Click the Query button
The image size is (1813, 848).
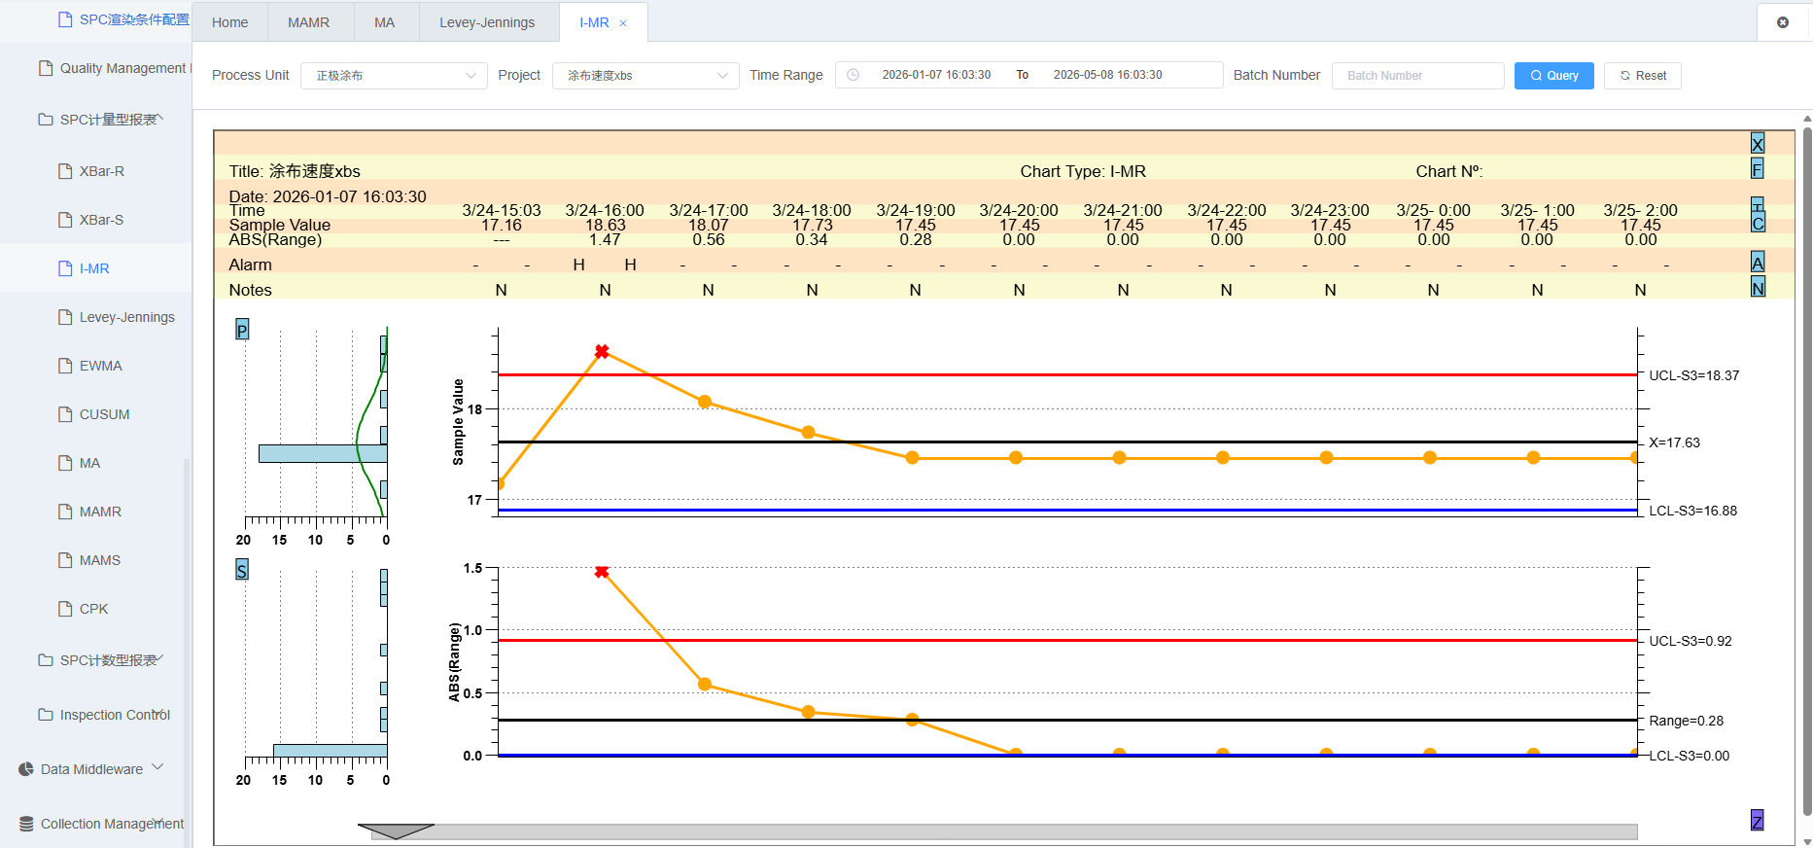coord(1553,76)
